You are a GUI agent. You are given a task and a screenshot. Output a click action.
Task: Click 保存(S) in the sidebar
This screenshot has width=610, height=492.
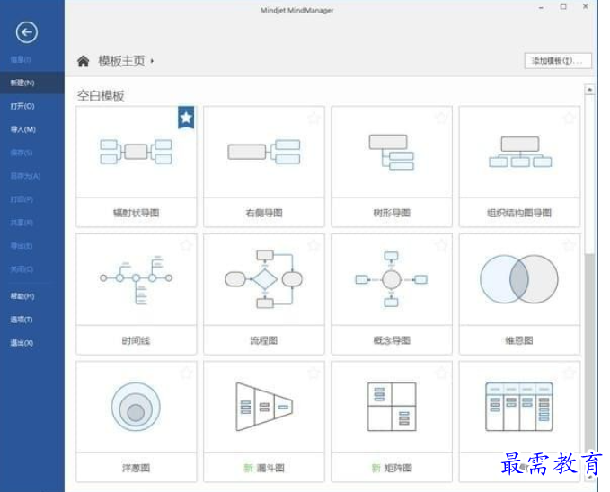click(x=22, y=153)
